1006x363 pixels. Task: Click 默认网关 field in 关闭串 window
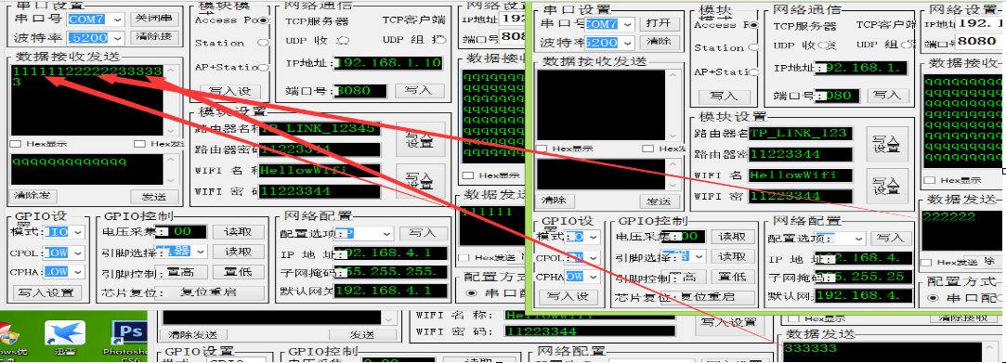pyautogui.click(x=391, y=292)
